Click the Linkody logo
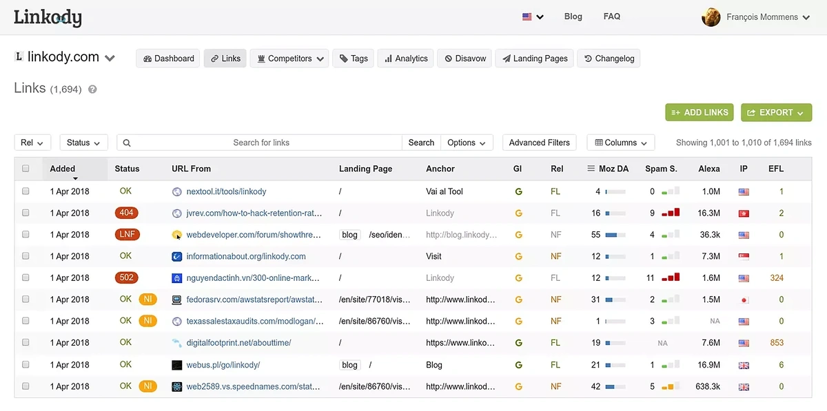 click(x=48, y=17)
